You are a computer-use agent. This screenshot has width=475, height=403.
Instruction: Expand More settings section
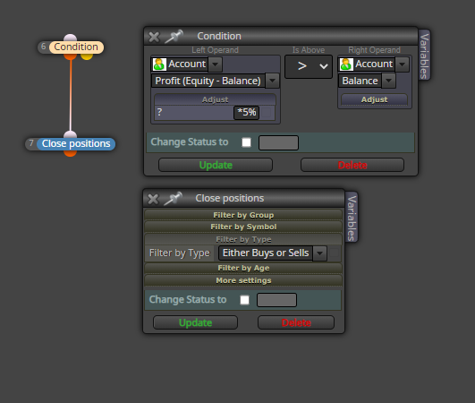tap(243, 280)
